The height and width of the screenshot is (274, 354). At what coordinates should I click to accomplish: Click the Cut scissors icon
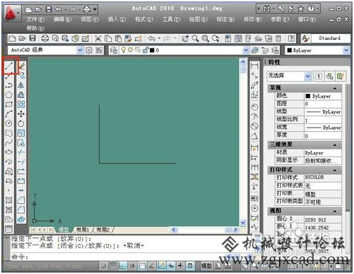point(98,39)
